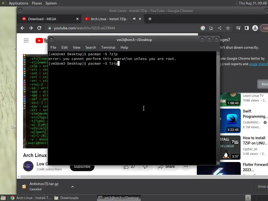Open Chrome media controls icon
The height and width of the screenshot is (201, 268).
(238, 28)
